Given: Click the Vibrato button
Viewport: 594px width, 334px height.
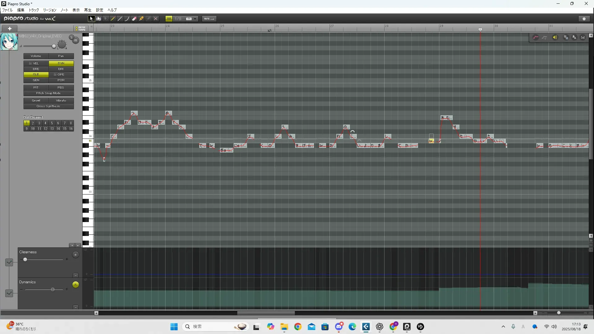Looking at the screenshot, I should [61, 101].
